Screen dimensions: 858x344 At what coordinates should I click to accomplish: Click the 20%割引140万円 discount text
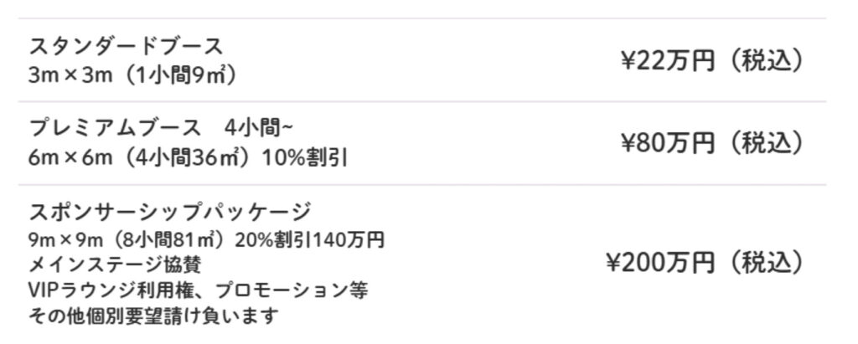pyautogui.click(x=310, y=239)
